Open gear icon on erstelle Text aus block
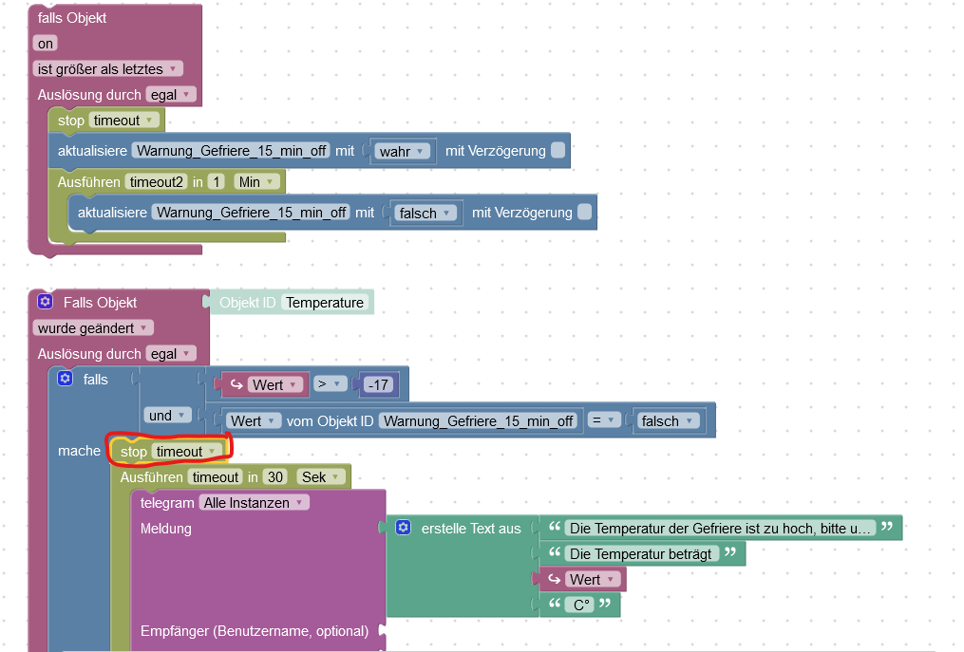The width and height of the screenshot is (964, 652). pos(404,528)
